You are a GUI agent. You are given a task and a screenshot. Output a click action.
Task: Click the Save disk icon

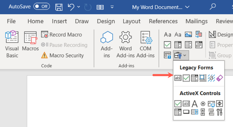pyautogui.click(x=59, y=7)
